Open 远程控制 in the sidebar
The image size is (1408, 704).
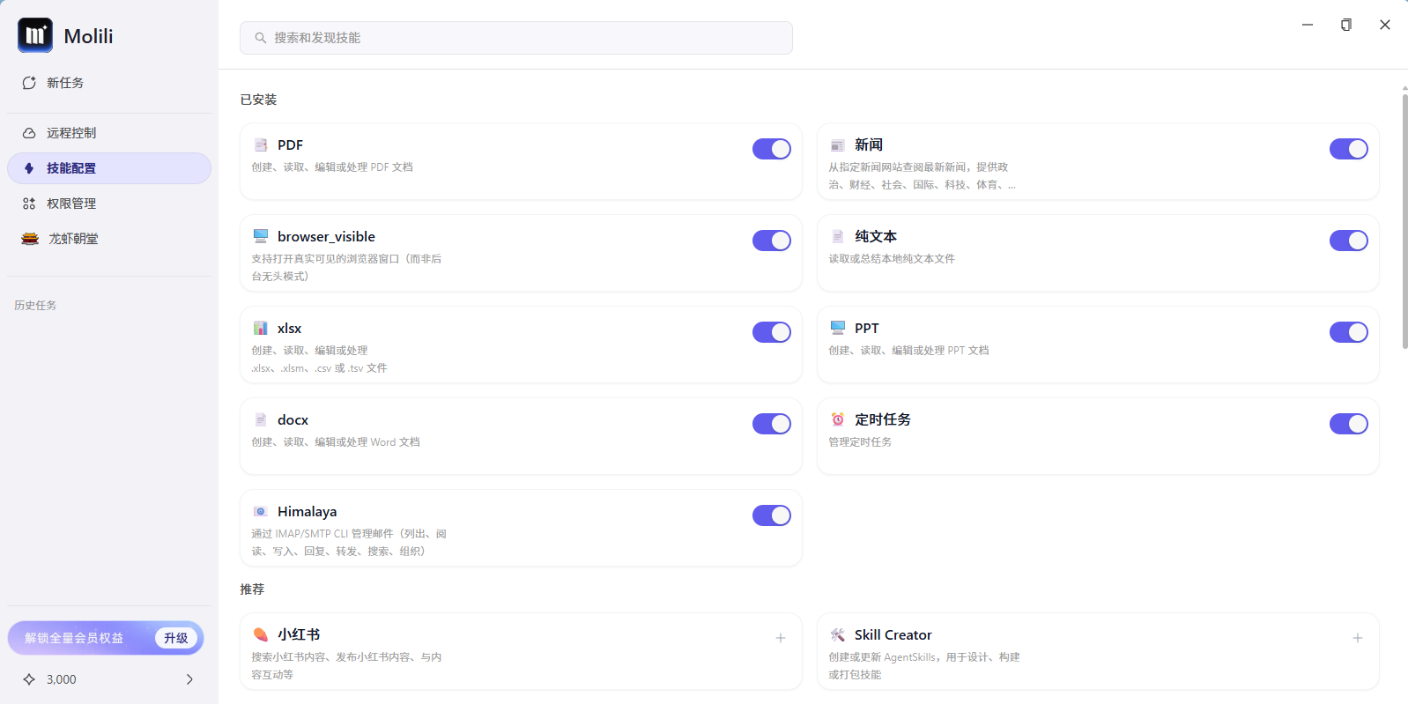(71, 133)
